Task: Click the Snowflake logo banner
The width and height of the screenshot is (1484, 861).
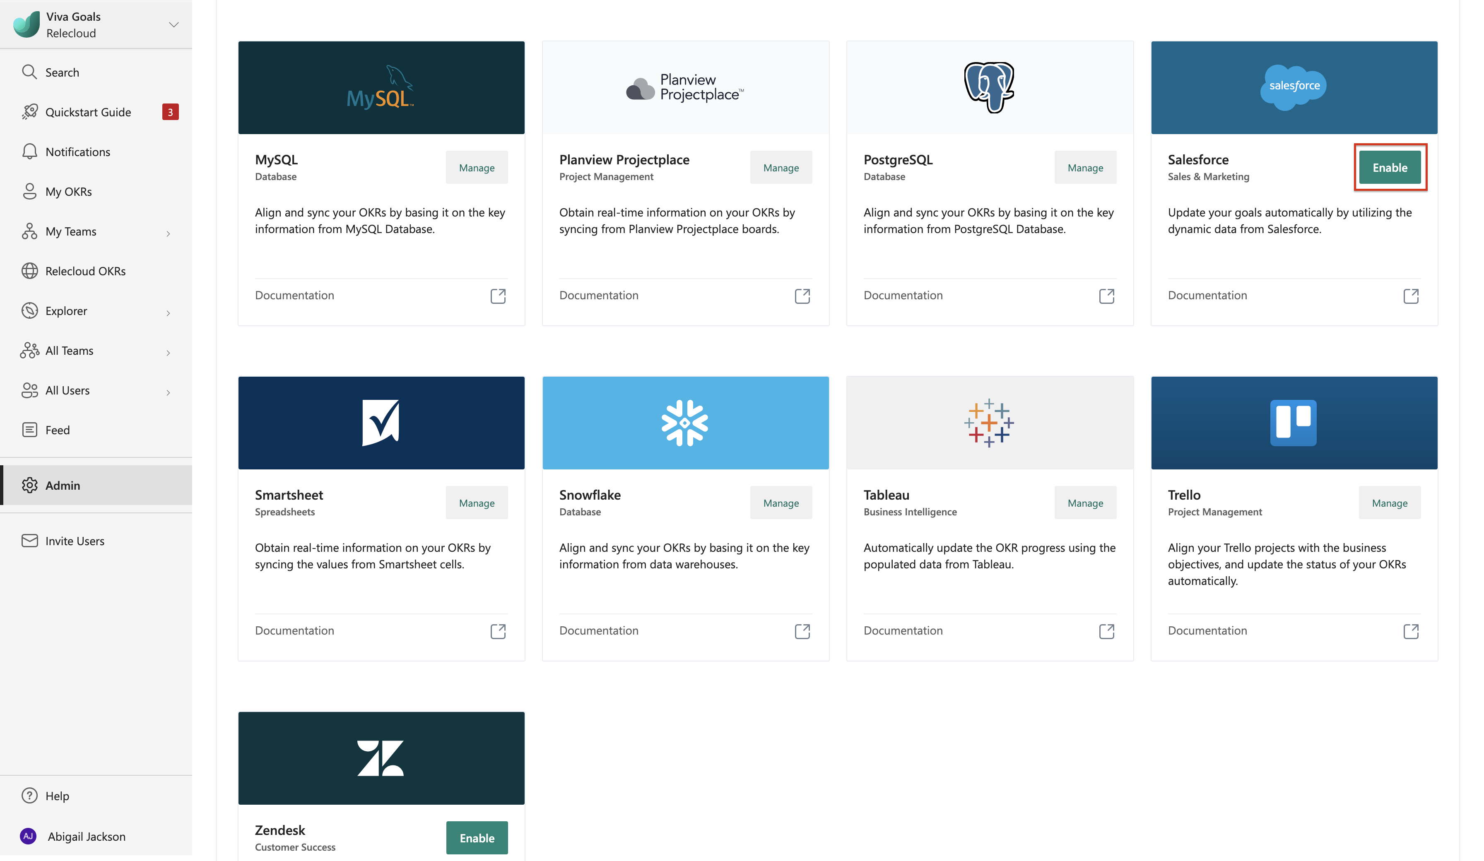Action: point(685,423)
